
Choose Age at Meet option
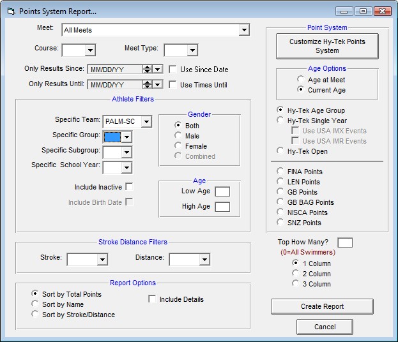point(301,80)
